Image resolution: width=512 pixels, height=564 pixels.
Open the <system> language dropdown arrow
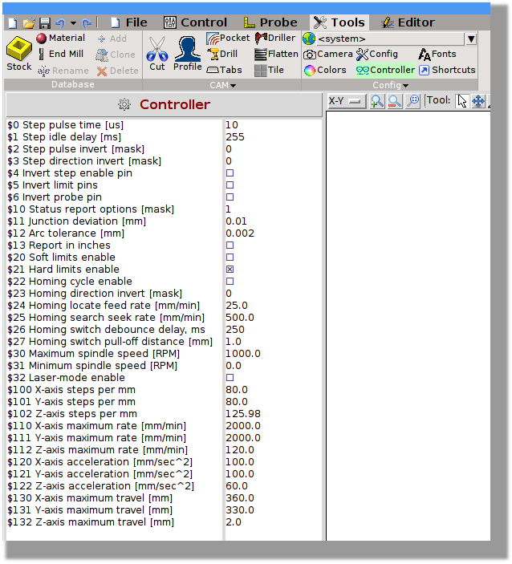(x=471, y=39)
